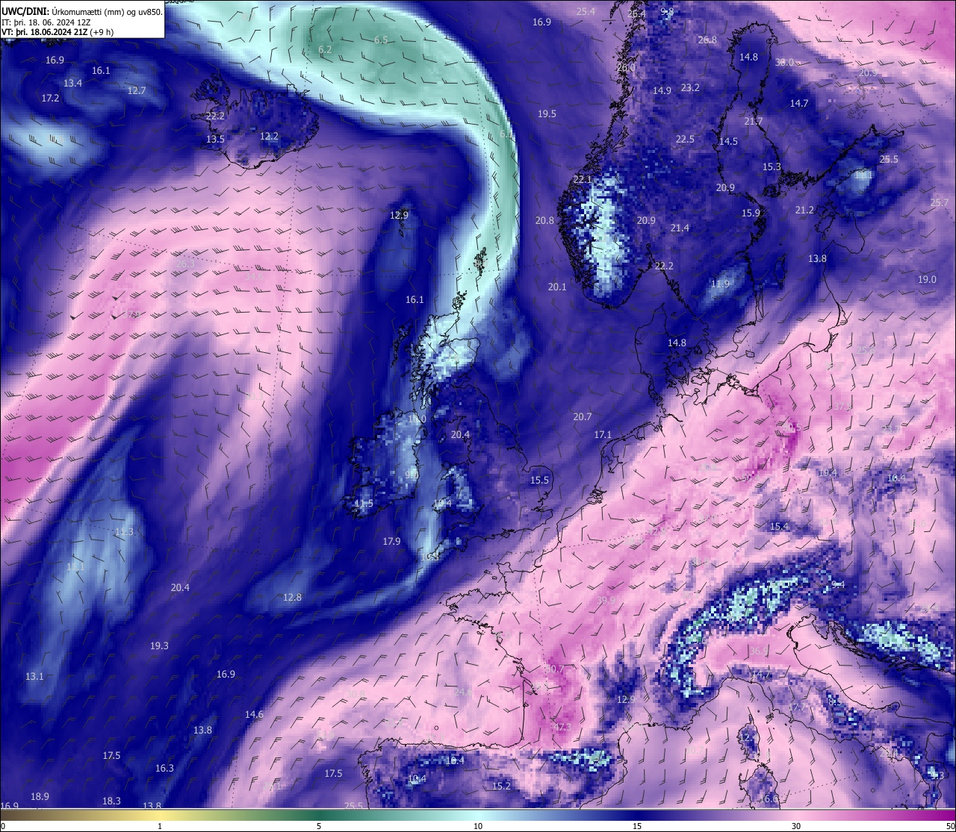Click the 6.5 value label
Screen dimensions: 956x832
[381, 40]
